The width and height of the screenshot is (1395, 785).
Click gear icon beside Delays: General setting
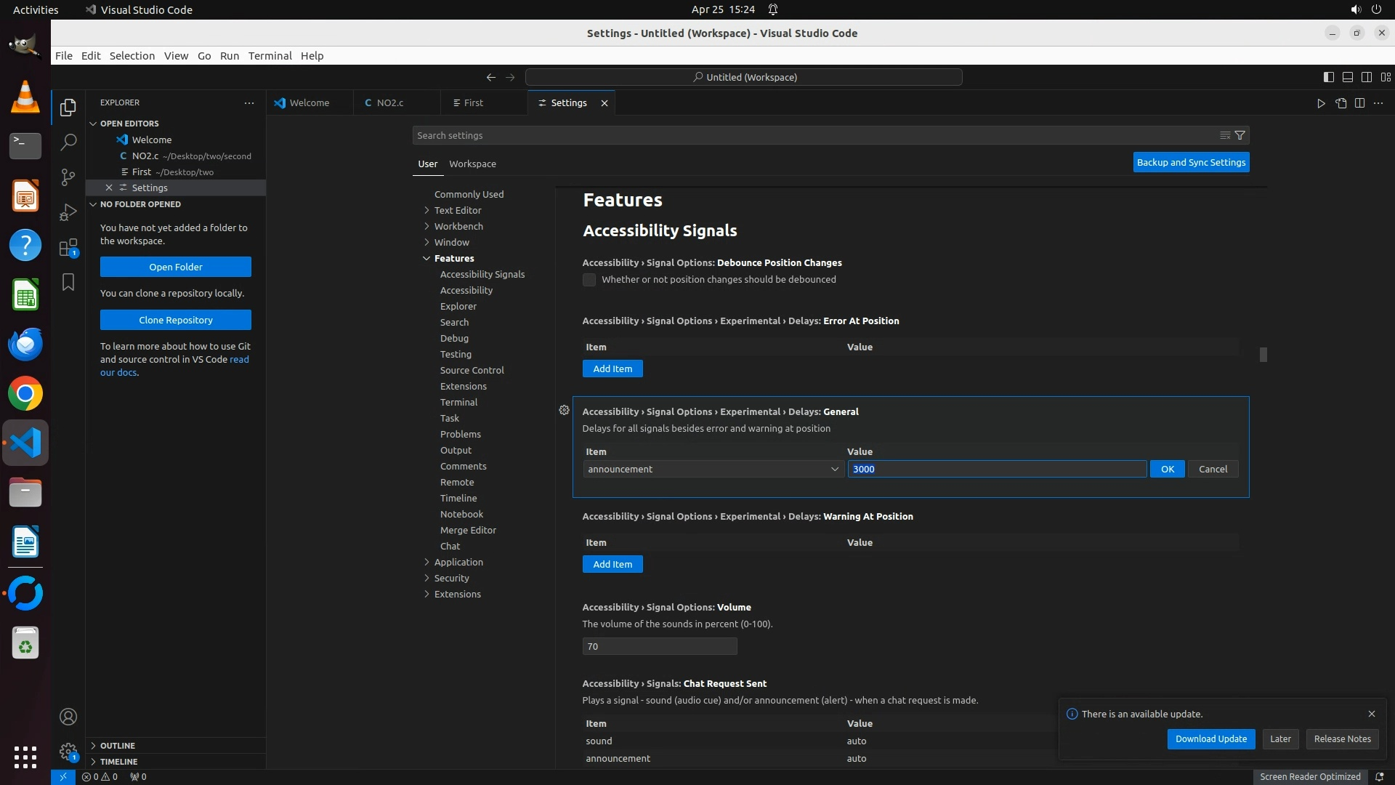564,411
